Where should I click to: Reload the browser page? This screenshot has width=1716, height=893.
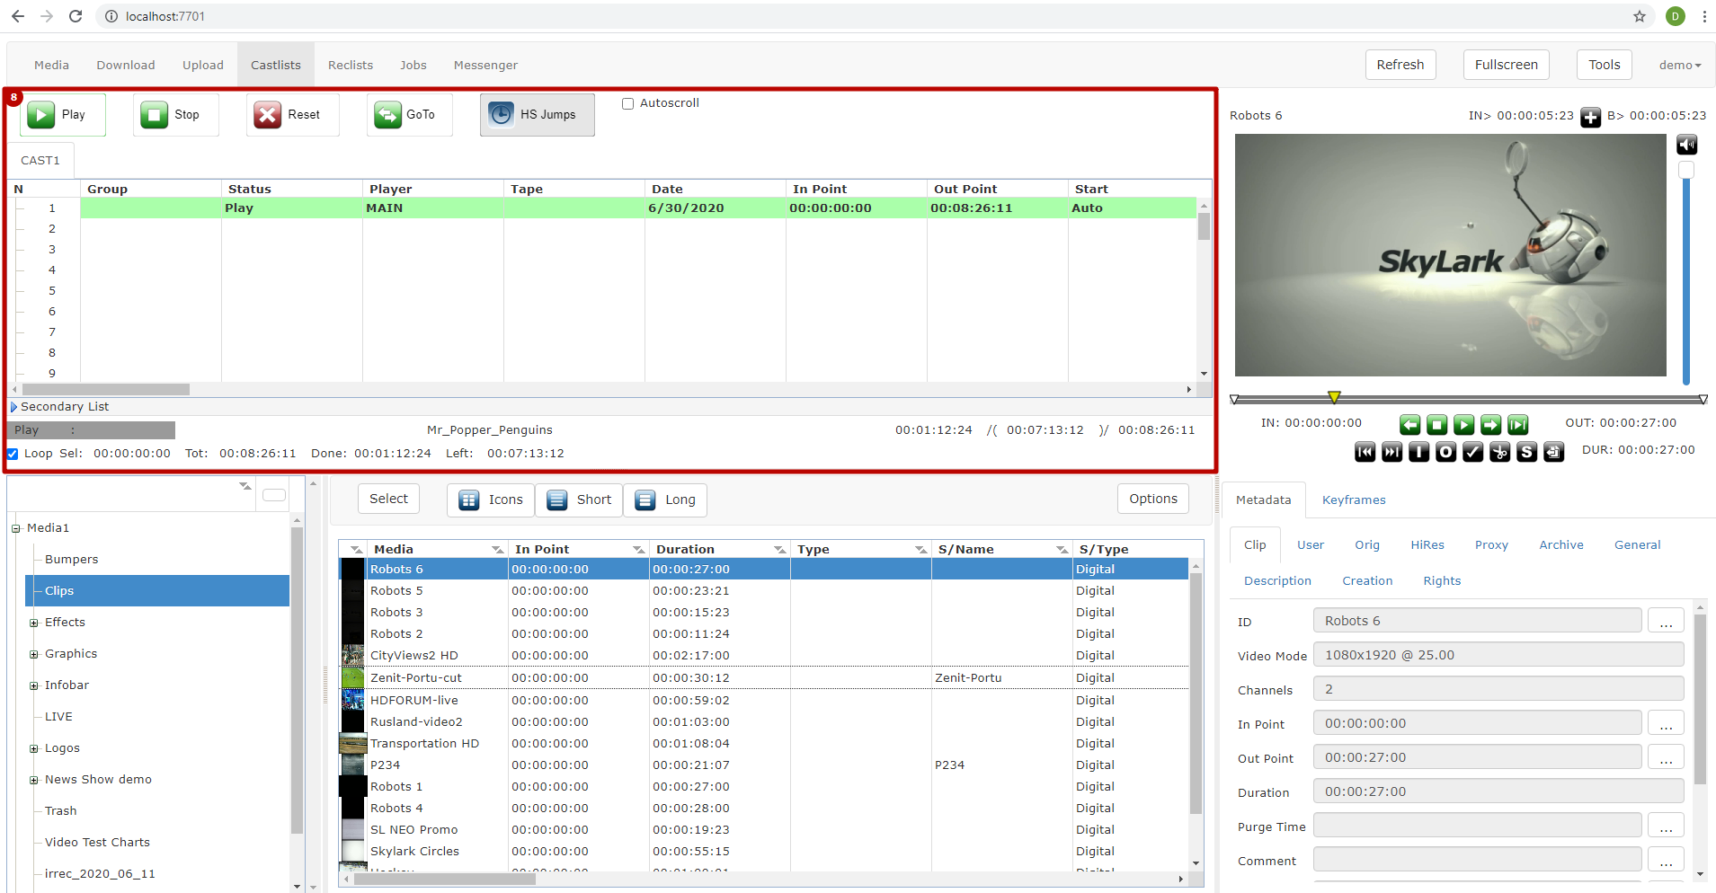76,16
